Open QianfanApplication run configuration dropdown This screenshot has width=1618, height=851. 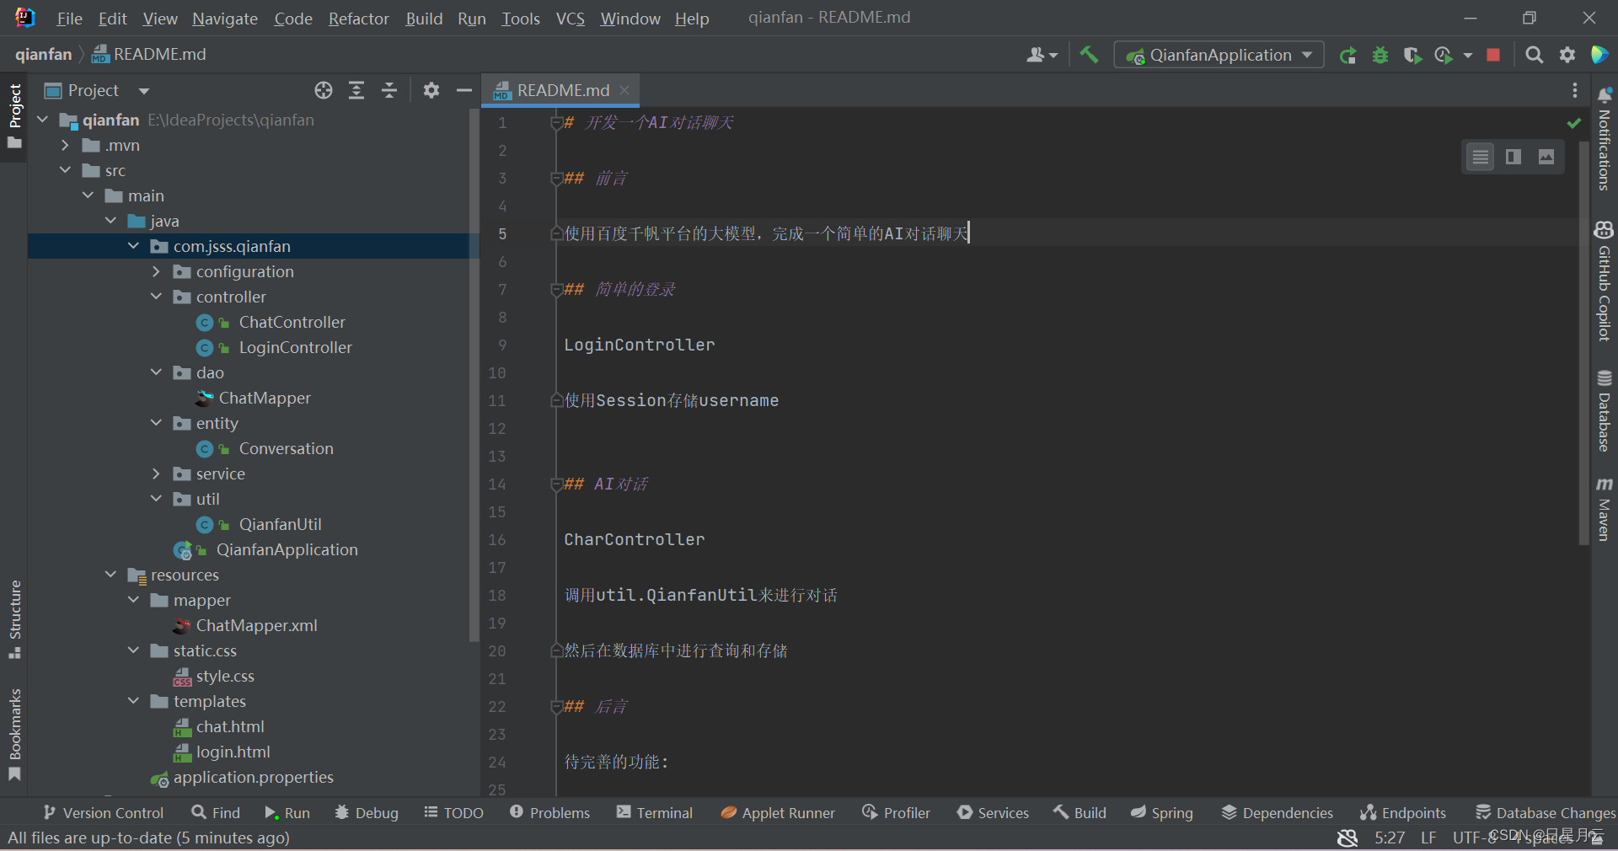[1219, 55]
